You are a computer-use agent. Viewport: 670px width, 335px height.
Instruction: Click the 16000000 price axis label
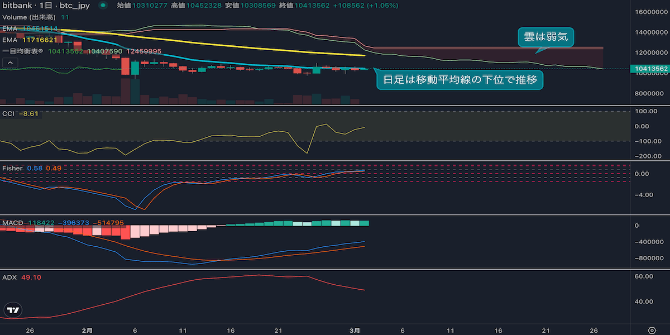coord(653,12)
